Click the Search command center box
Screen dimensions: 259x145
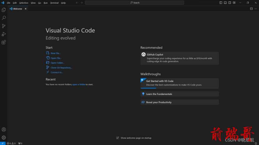134,3
